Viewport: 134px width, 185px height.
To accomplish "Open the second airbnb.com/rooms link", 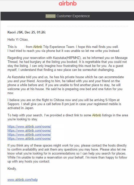I will tap(29, 131).
